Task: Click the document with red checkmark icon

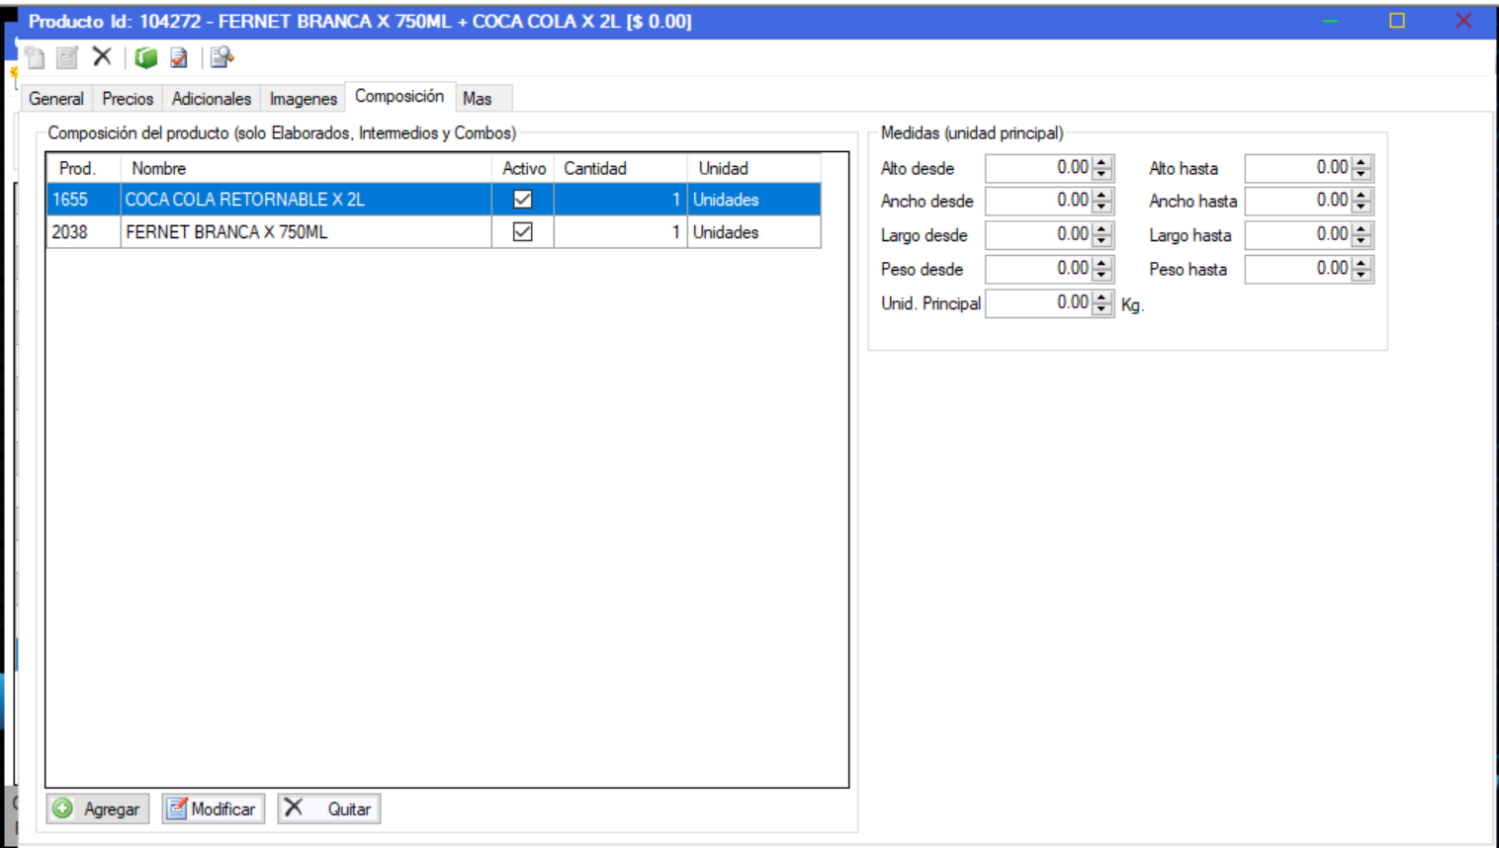Action: coord(179,58)
